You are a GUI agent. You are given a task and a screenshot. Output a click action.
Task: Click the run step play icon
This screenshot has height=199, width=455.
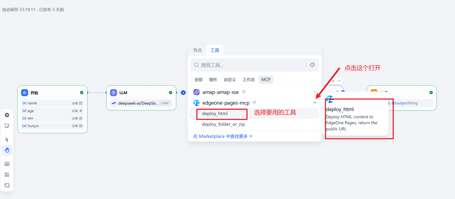coord(333,81)
